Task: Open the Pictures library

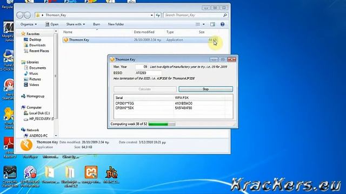Action: [x=35, y=79]
